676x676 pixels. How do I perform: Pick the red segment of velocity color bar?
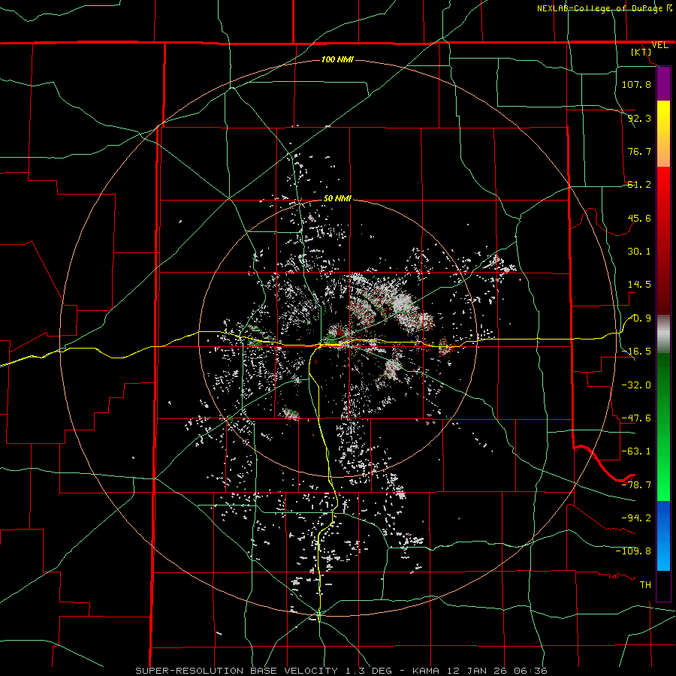pyautogui.click(x=663, y=240)
